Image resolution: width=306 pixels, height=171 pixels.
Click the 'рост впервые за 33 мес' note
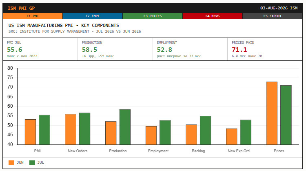point(179,56)
